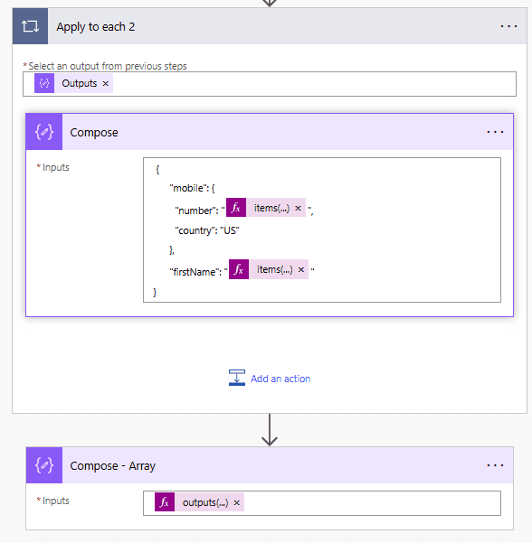
Task: Click the Select an output input field
Action: point(270,84)
